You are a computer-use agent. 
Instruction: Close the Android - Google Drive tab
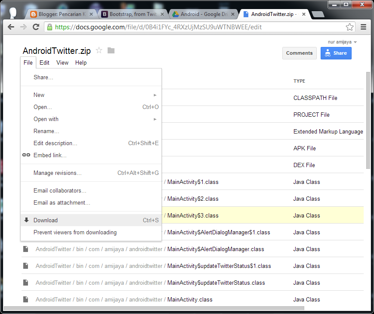pos(233,14)
